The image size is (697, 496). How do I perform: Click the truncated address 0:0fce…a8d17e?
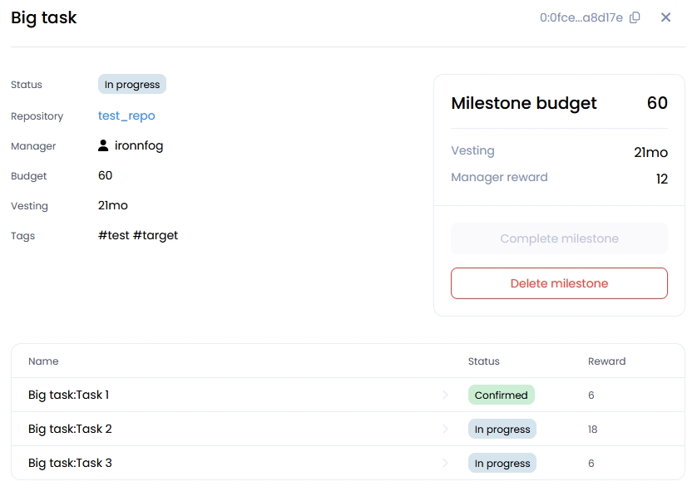pyautogui.click(x=581, y=17)
